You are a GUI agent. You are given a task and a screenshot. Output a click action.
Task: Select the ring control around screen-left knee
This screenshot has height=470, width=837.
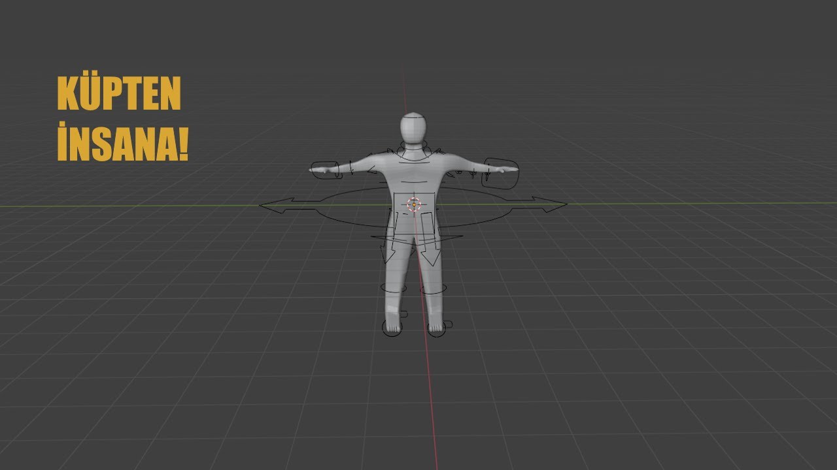point(393,288)
